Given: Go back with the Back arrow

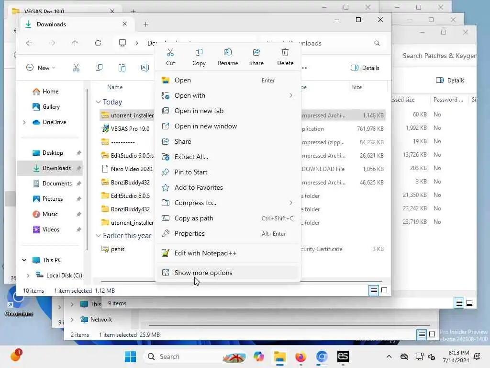Looking at the screenshot, I should tap(29, 43).
